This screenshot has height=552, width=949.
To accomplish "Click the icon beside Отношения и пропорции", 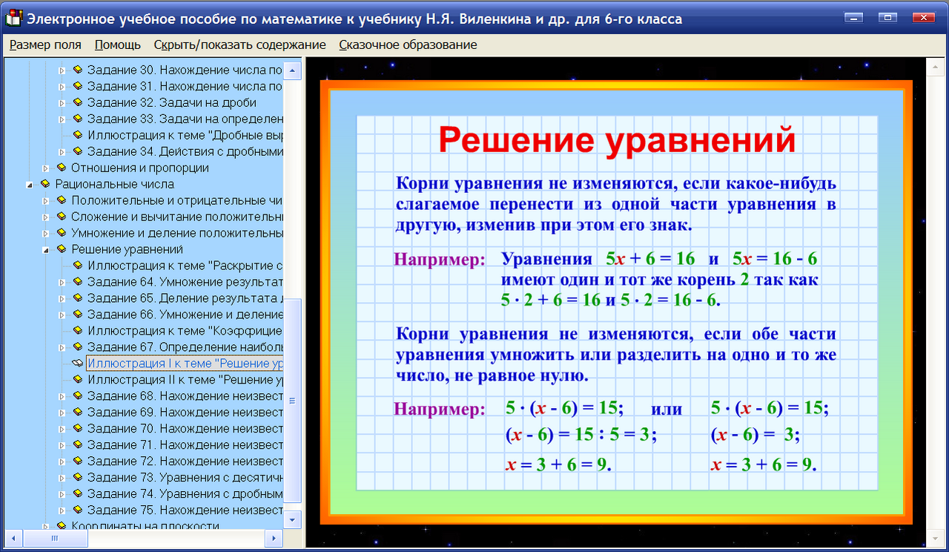I will pyautogui.click(x=63, y=168).
